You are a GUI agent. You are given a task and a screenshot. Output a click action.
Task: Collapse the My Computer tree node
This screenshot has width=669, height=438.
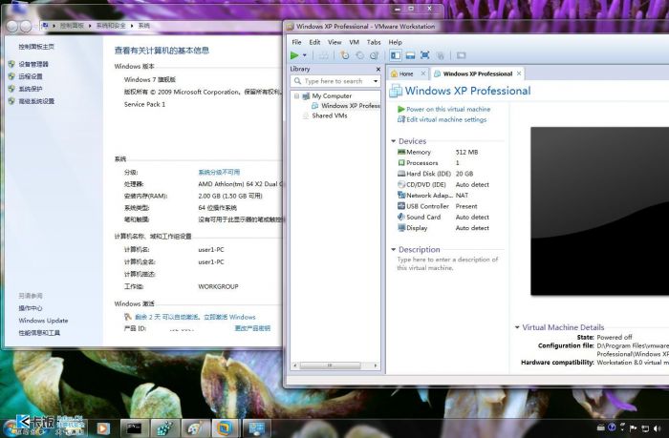(296, 96)
